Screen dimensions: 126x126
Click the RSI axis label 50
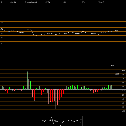(x=2, y=33)
